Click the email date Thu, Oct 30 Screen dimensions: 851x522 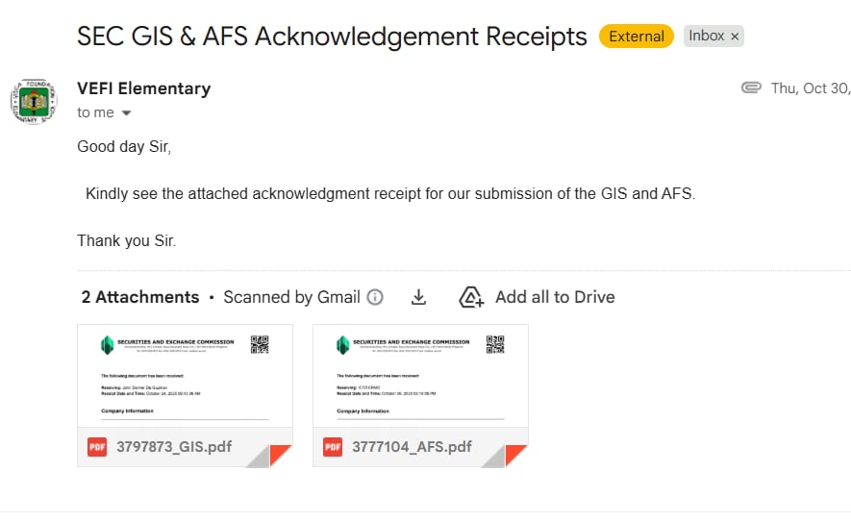(x=810, y=88)
